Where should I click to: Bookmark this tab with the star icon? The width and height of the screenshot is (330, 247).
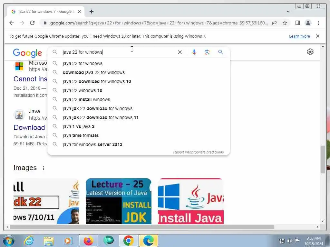[285, 23]
